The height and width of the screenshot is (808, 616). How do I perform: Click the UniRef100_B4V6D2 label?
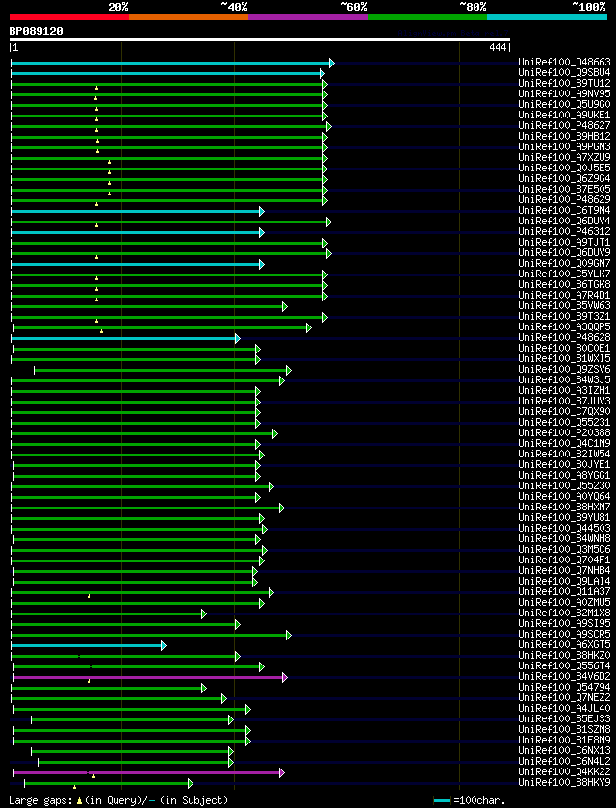coord(564,676)
